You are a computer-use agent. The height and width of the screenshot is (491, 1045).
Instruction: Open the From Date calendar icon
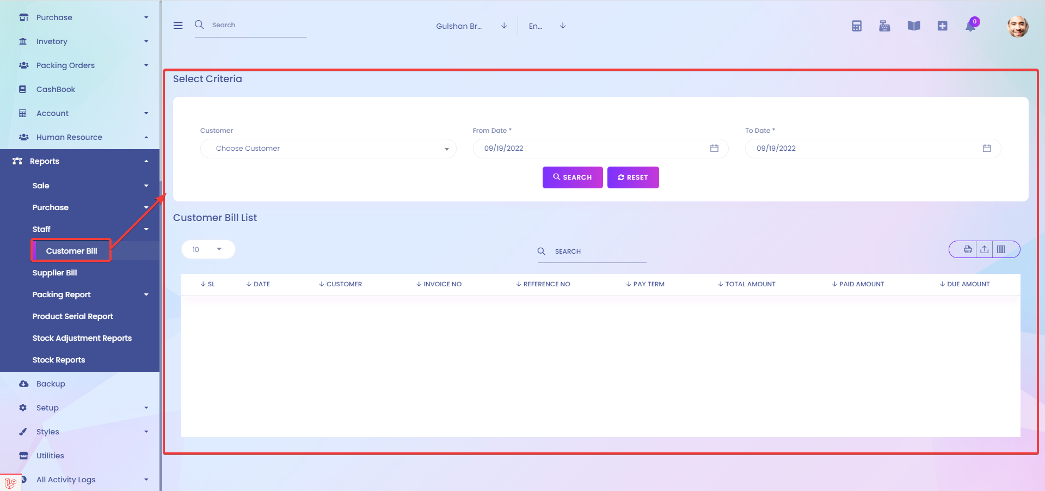714,148
